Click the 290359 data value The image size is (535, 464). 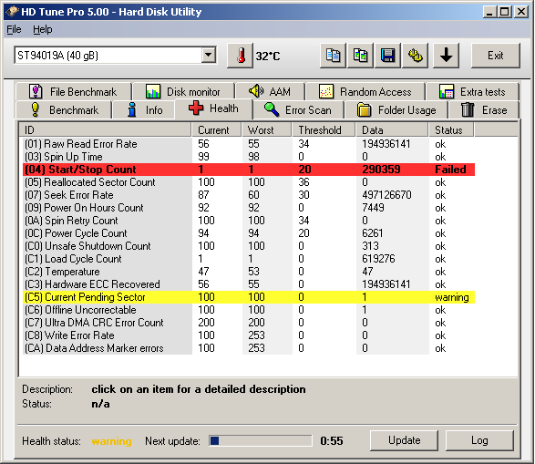(381, 170)
